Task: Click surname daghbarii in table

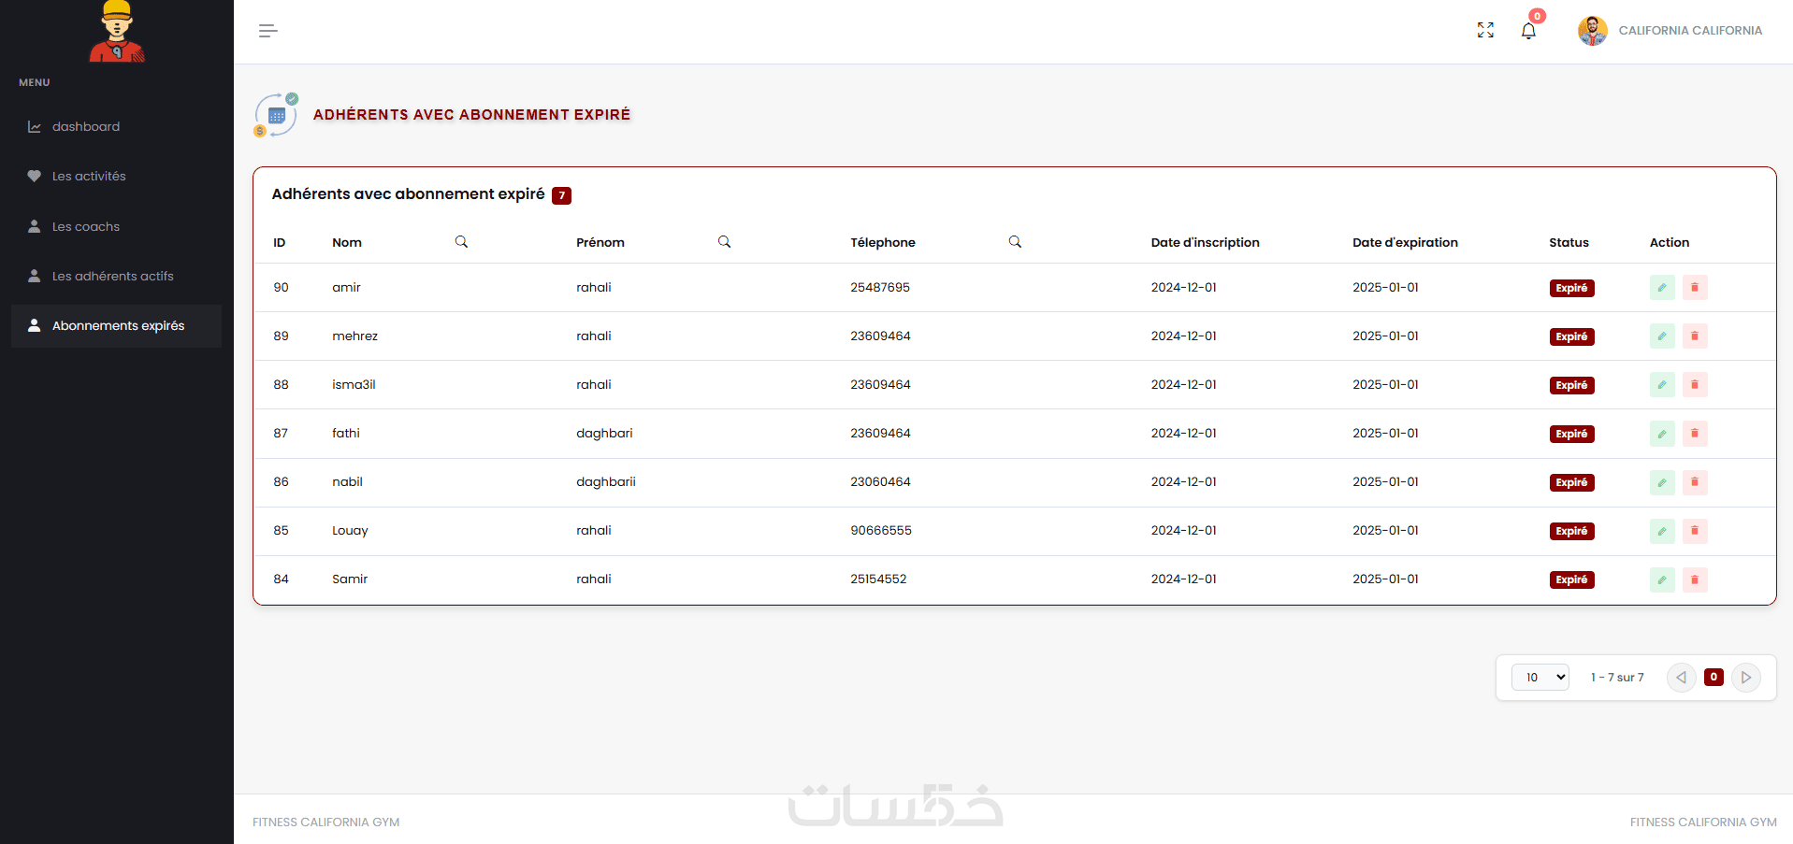Action: tap(606, 482)
